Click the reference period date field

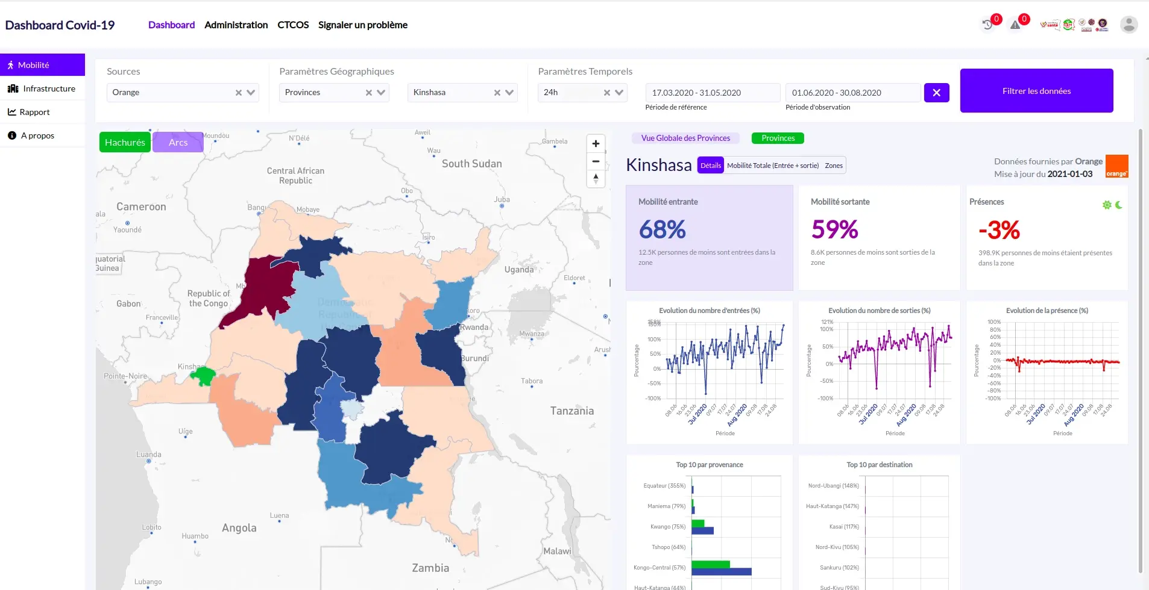point(712,93)
